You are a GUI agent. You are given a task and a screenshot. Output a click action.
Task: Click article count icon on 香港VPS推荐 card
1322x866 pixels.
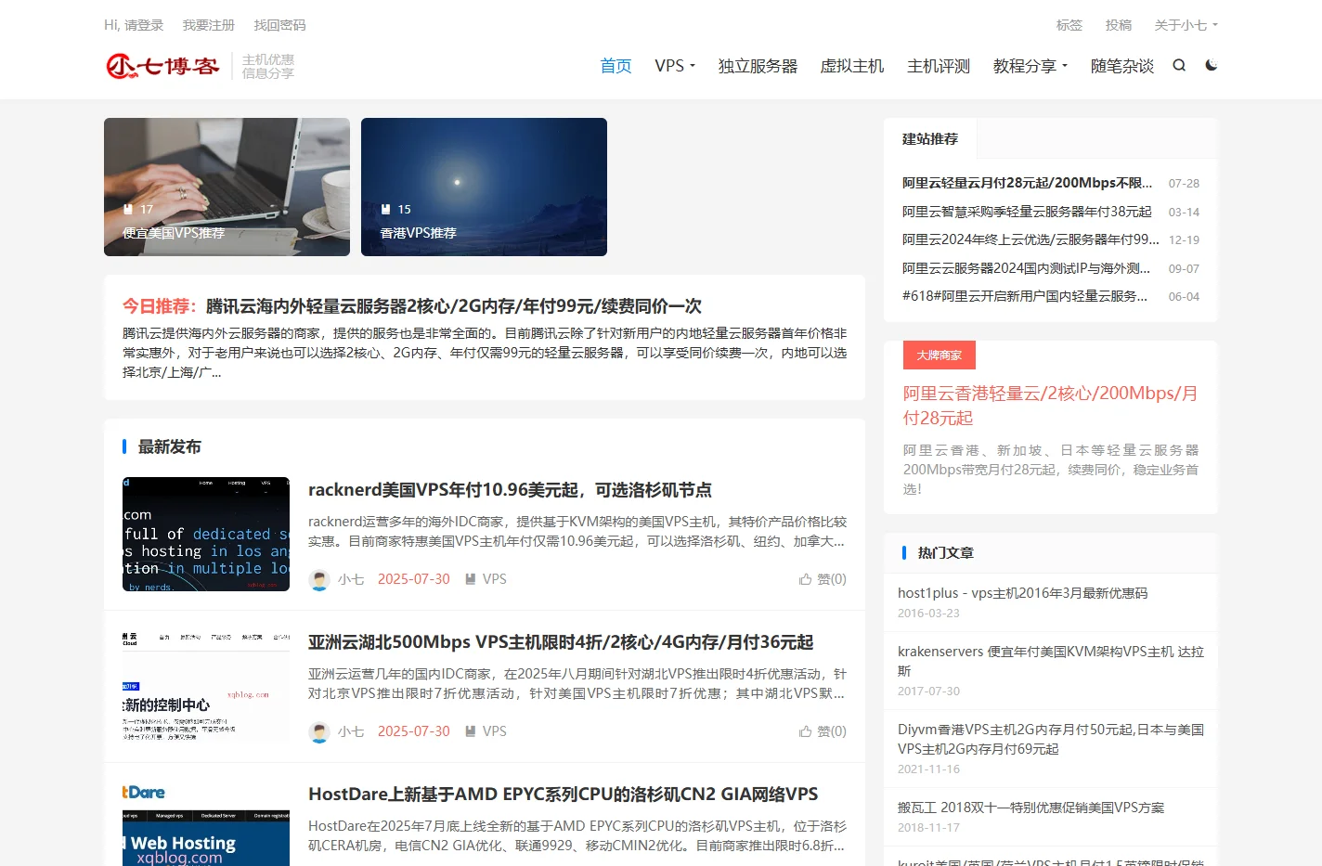385,210
